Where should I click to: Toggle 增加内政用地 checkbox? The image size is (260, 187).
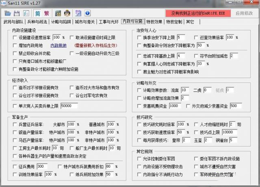tap(15, 45)
